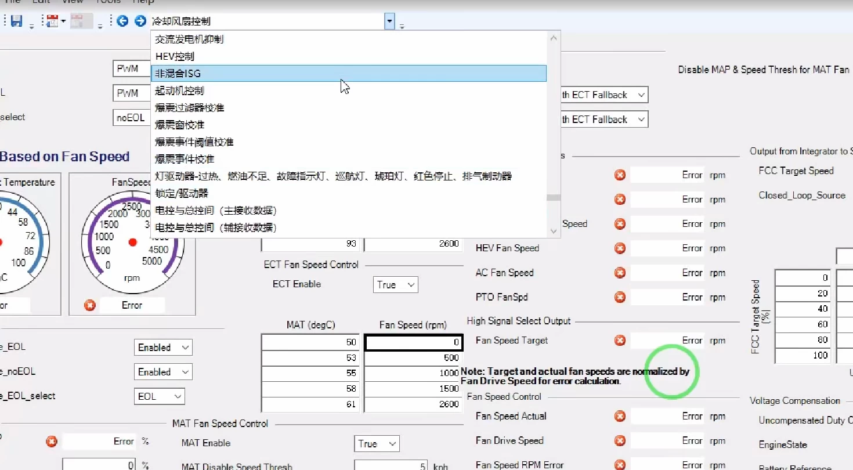
Task: Disable the Enabled setting for _EOL
Action: coord(163,347)
